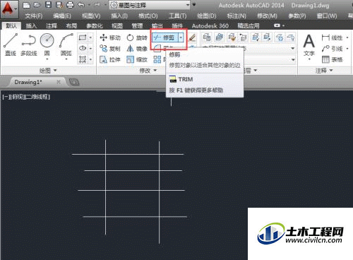Select the 镜像 (Mirror) tool
The height and width of the screenshot is (260, 353).
[137, 49]
